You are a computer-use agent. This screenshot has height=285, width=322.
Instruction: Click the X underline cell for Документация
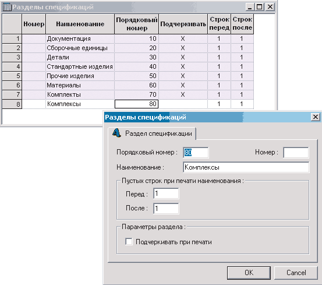point(183,38)
